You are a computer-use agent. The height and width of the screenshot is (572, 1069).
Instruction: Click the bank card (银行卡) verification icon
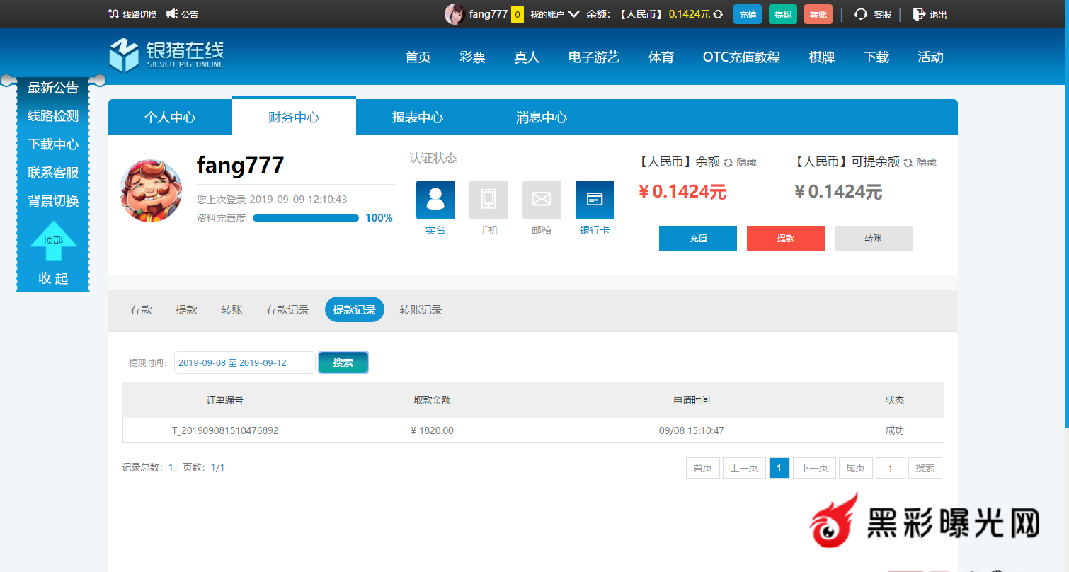595,200
